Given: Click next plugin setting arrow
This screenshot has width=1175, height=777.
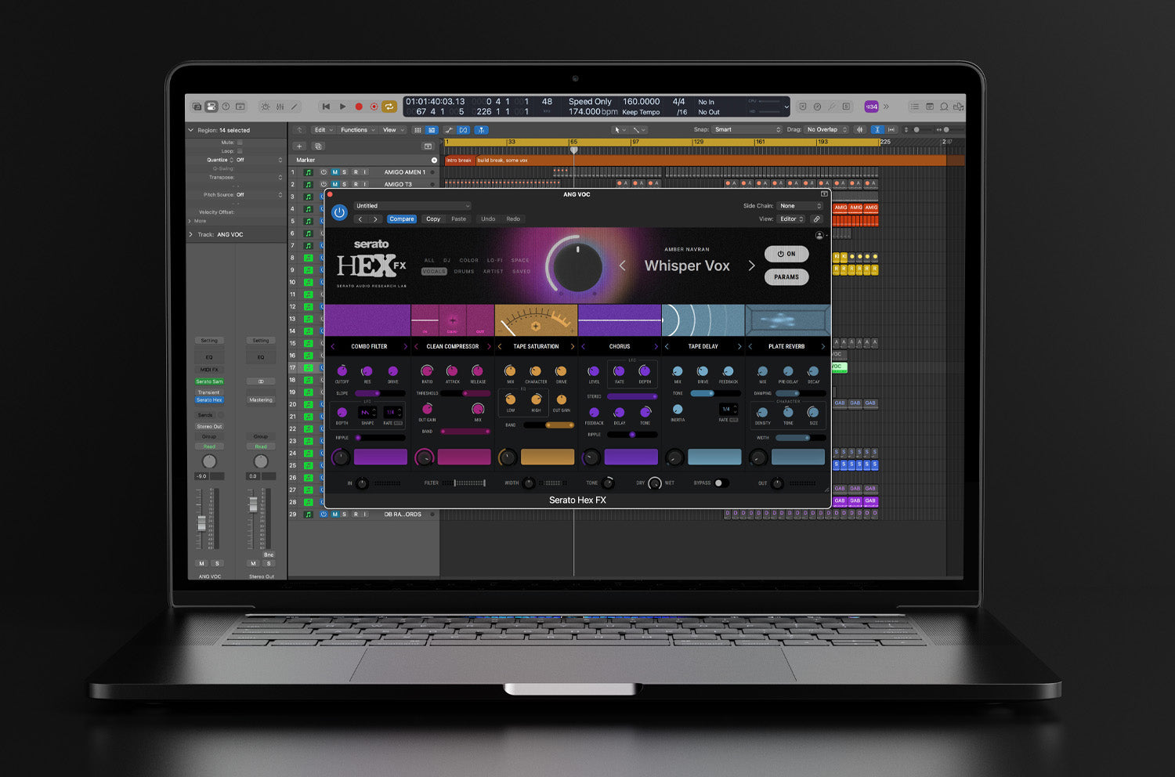Looking at the screenshot, I should click(x=374, y=219).
